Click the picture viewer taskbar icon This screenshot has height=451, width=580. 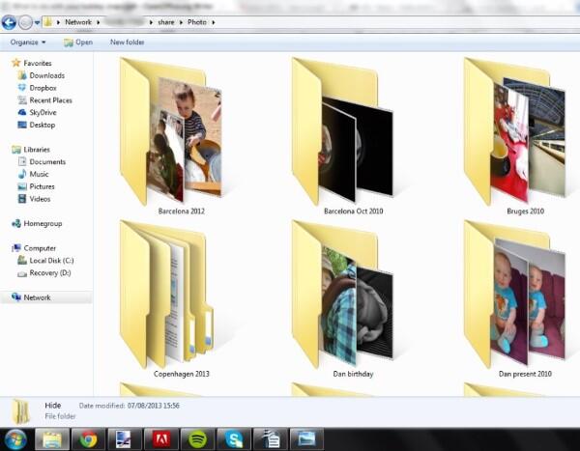[306, 439]
